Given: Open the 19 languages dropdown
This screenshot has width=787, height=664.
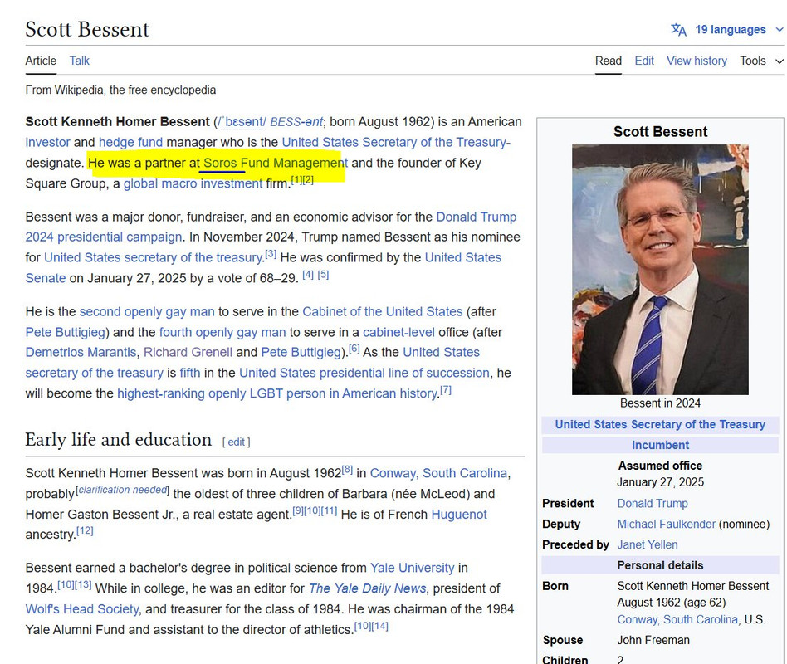Looking at the screenshot, I should click(x=739, y=30).
